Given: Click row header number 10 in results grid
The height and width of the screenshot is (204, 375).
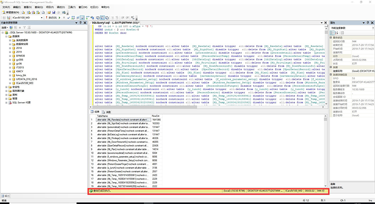Looking at the screenshot, I should [x=93, y=153].
